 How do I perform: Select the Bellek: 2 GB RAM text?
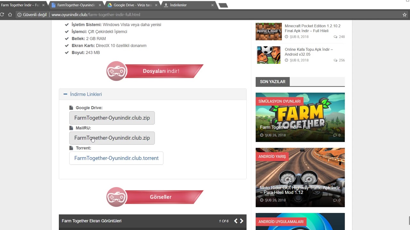coord(89,39)
